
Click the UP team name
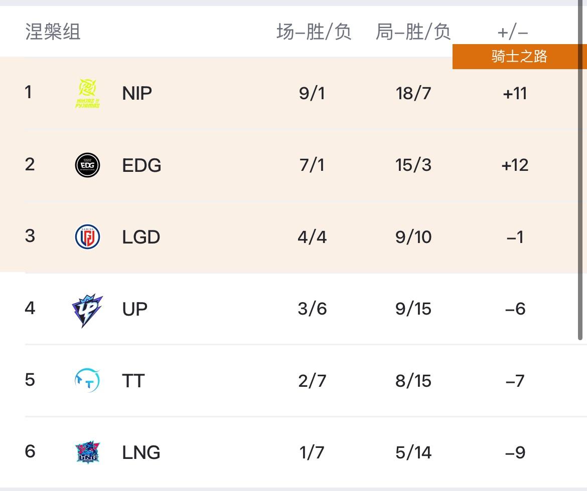tap(135, 309)
